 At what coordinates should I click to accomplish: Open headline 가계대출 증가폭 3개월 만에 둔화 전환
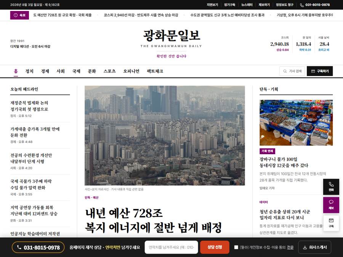[x=35, y=132]
